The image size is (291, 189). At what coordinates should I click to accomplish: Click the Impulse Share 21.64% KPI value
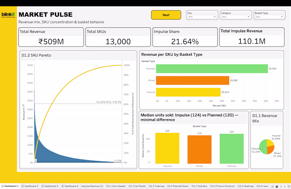(185, 42)
